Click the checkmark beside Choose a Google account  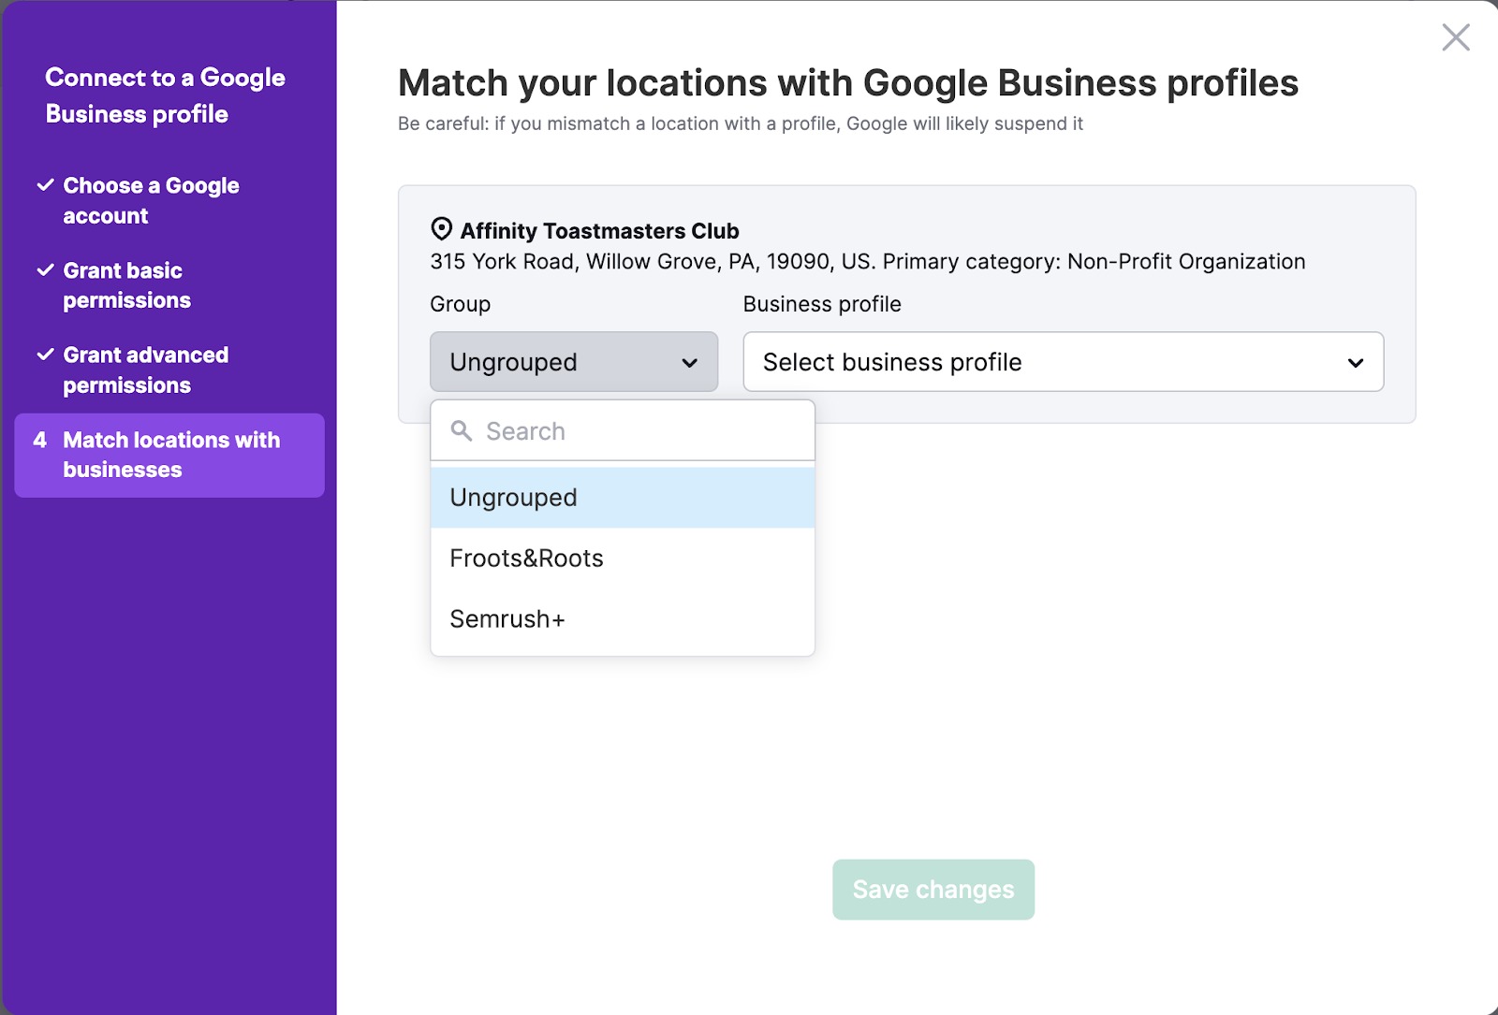(44, 185)
